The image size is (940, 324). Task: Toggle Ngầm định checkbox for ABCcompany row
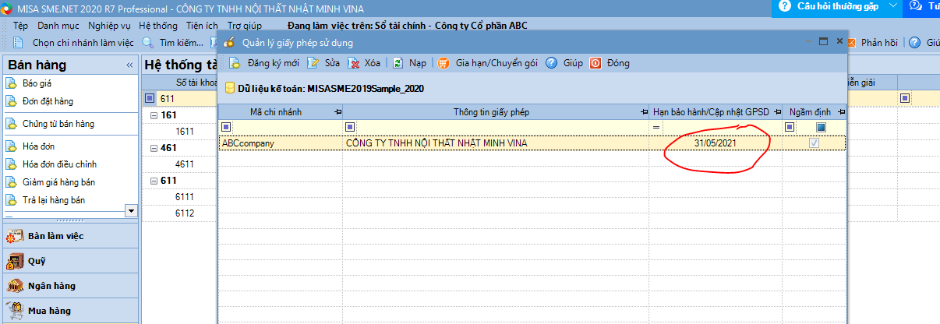click(814, 143)
